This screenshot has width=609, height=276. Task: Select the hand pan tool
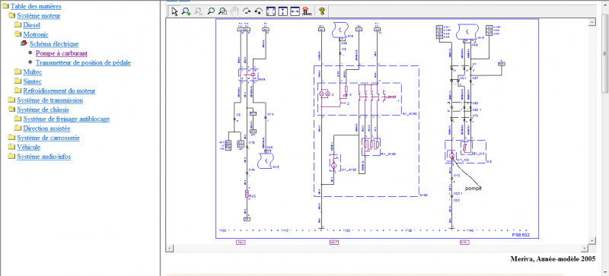click(234, 11)
